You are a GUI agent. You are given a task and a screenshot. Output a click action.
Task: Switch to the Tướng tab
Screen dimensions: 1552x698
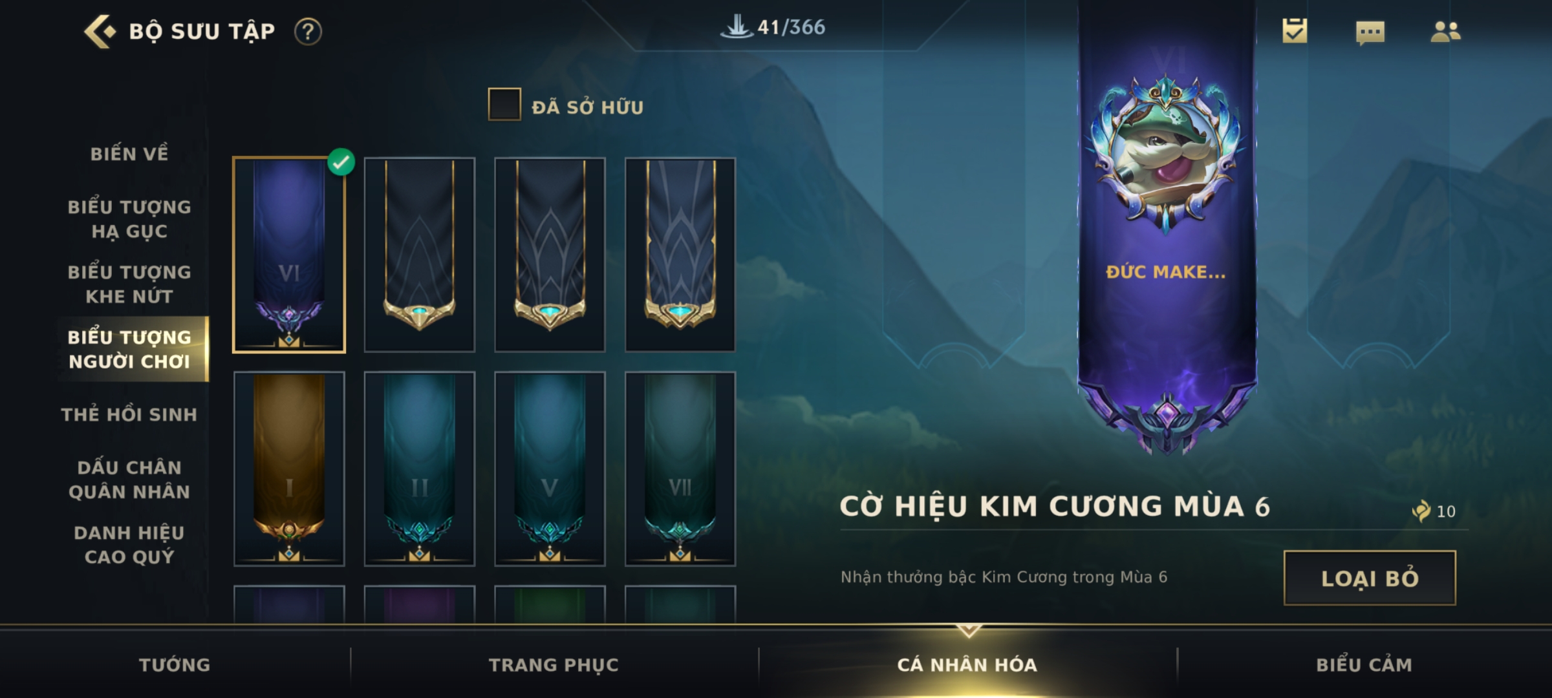(x=175, y=665)
